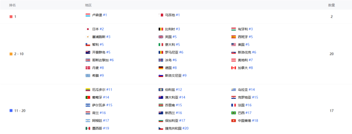The width and height of the screenshot is (352, 134).
Task: Click the #16 link beside 法国
Action: coord(249,105)
